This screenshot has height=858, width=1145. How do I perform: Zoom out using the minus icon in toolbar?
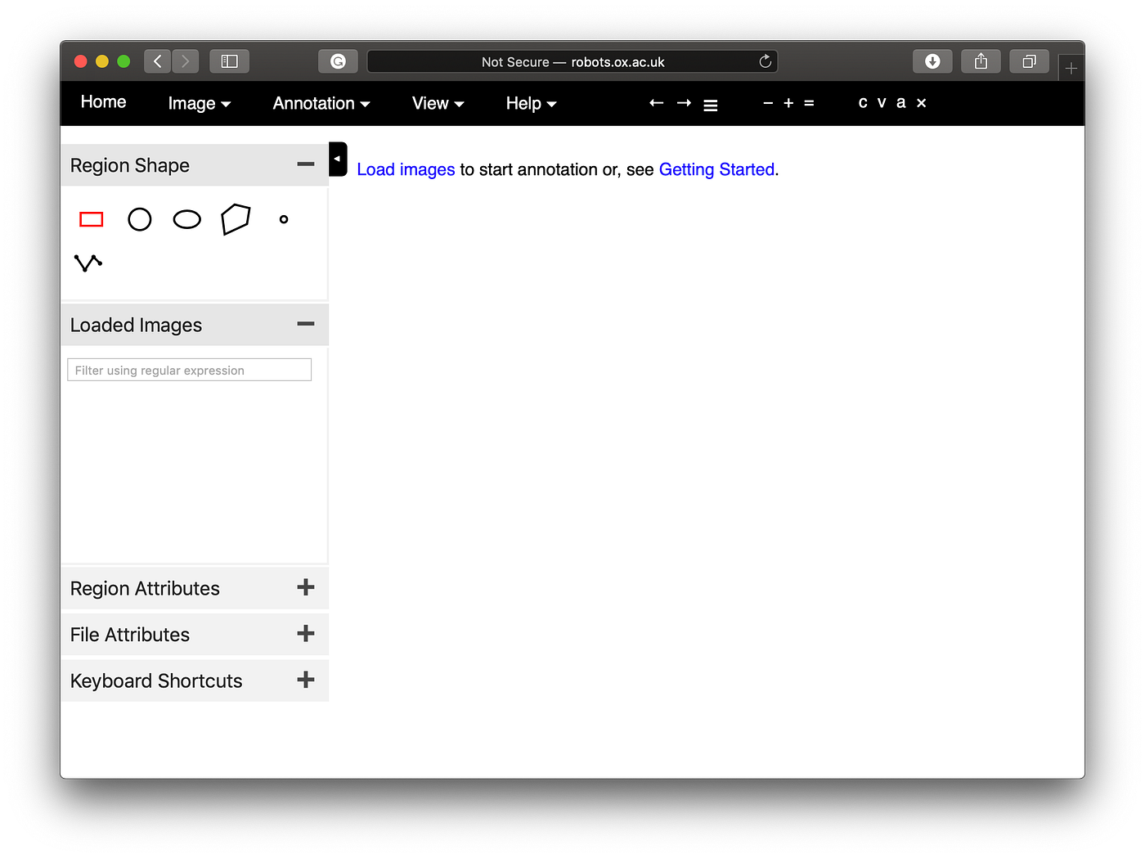(x=768, y=103)
